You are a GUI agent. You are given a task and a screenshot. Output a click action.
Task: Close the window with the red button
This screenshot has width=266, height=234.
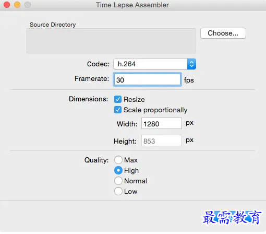point(7,5)
